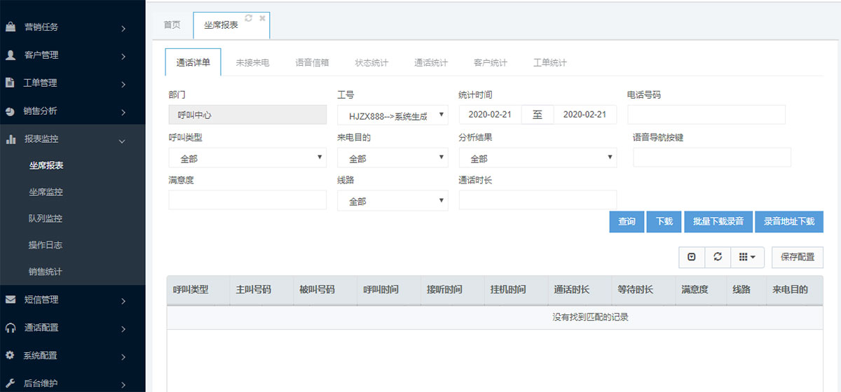The height and width of the screenshot is (392, 841).
Task: Expand the 短信管理 menu chevron
Action: (123, 301)
